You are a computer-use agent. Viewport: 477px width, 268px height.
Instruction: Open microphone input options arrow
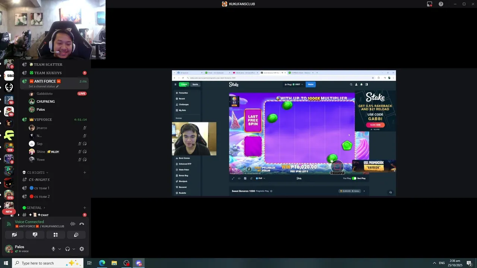point(59,249)
